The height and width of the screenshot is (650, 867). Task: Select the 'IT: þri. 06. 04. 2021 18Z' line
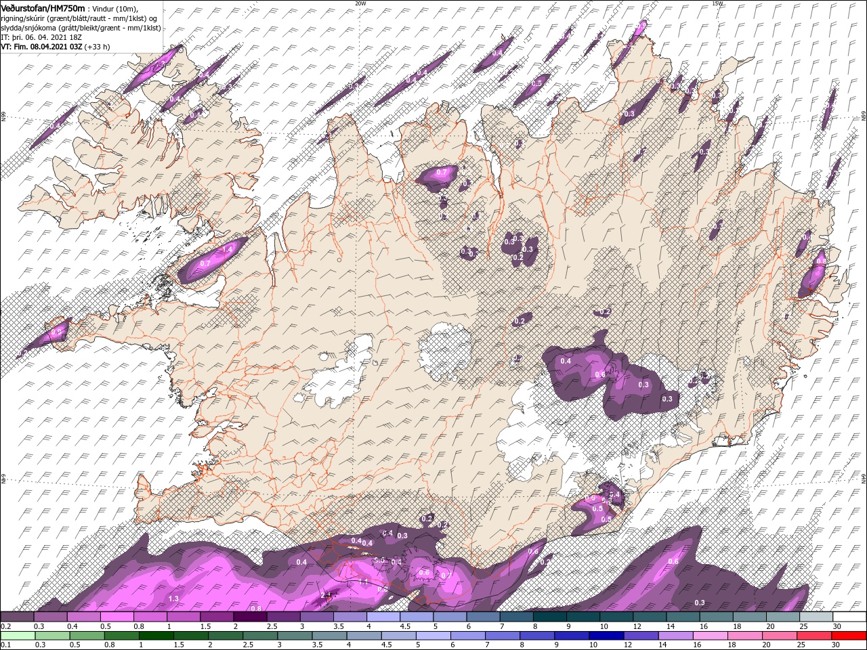click(x=42, y=38)
